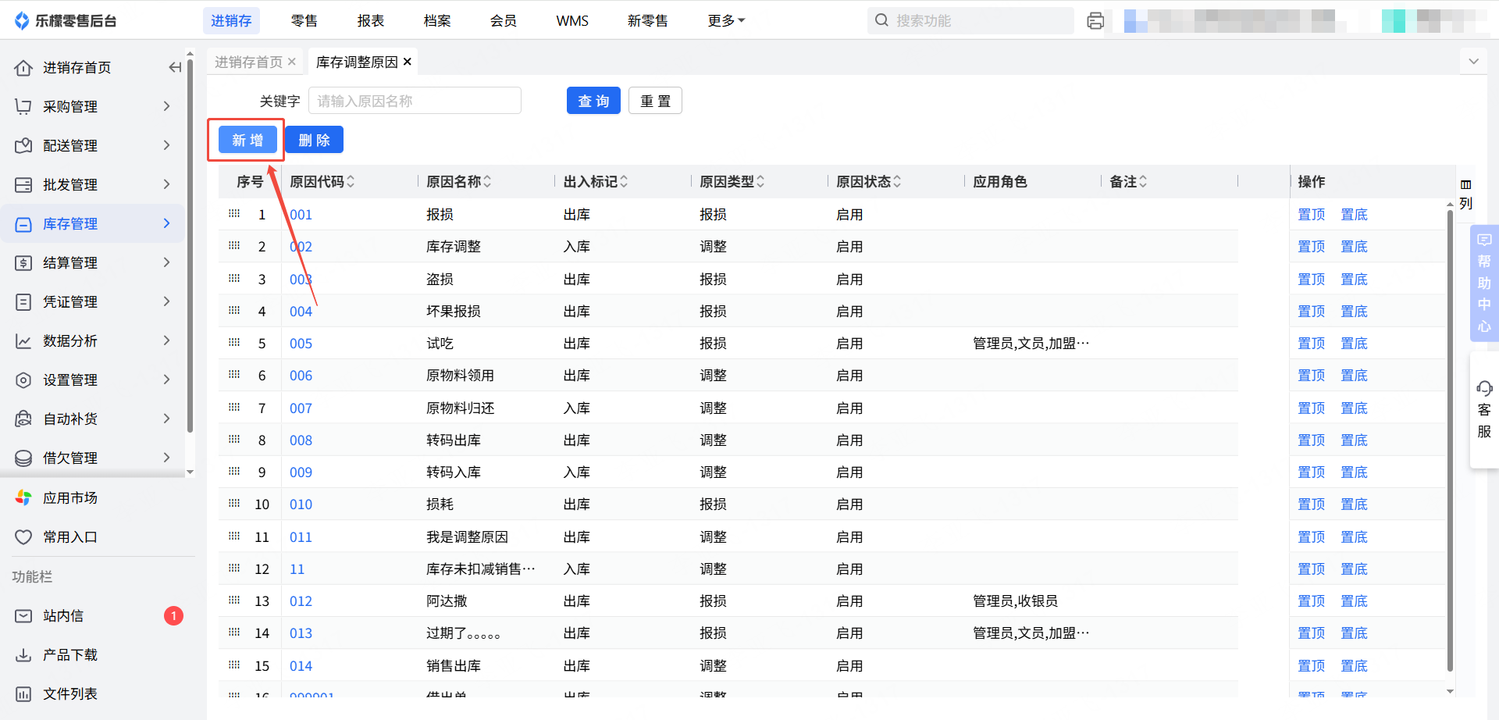Switch to 进销存 top menu
Screen dimensions: 1499x720
[x=231, y=21]
